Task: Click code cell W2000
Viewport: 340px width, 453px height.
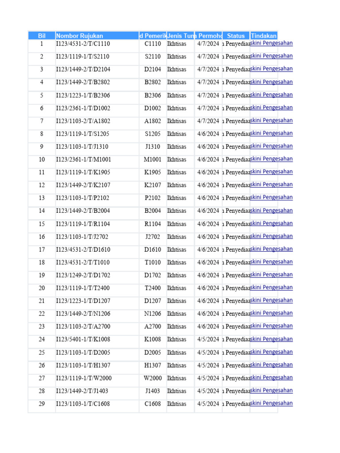Action: coord(153,378)
